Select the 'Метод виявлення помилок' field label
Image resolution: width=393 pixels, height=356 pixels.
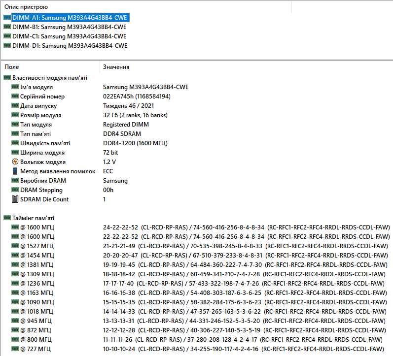coord(58,171)
